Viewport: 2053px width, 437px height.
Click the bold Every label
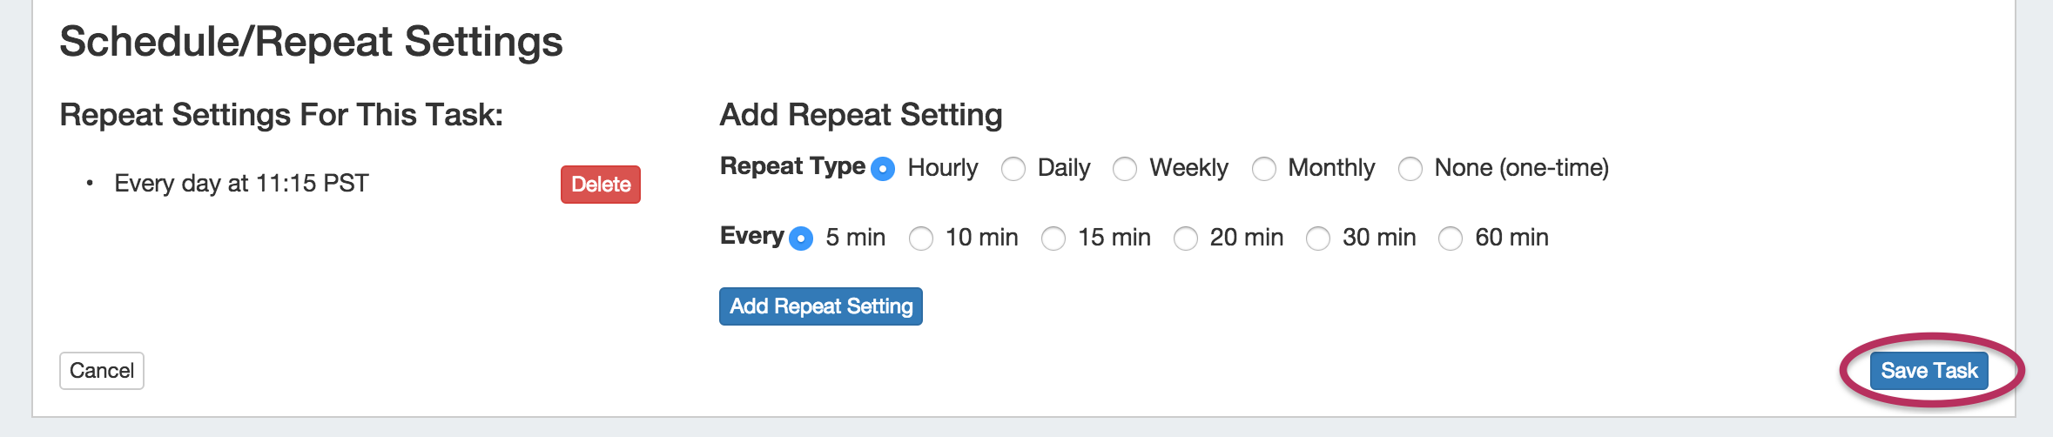click(752, 236)
